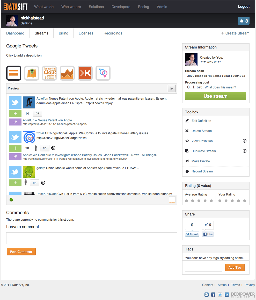Image resolution: width=256 pixels, height=300 pixels.
Task: Switch to the Dashboard tab
Action: pos(15,33)
